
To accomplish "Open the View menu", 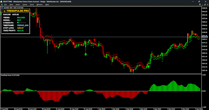I will coord(11,5).
